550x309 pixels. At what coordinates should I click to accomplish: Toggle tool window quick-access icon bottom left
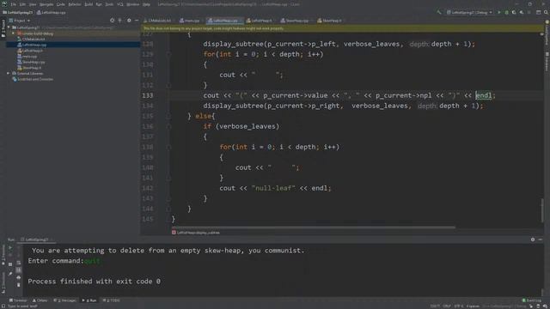[3, 306]
